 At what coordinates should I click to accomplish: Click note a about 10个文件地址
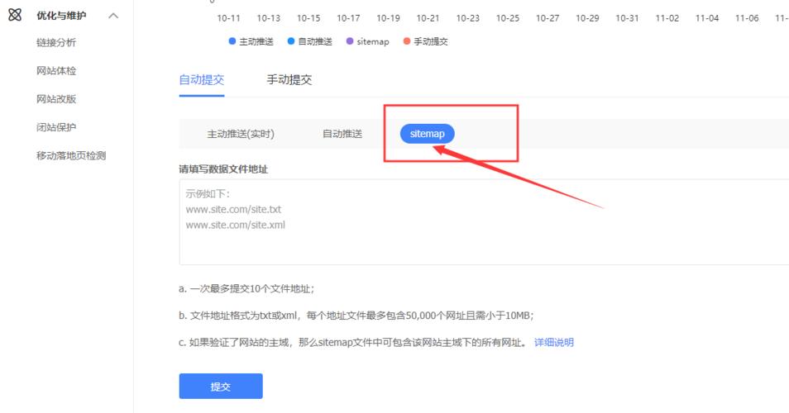[246, 289]
